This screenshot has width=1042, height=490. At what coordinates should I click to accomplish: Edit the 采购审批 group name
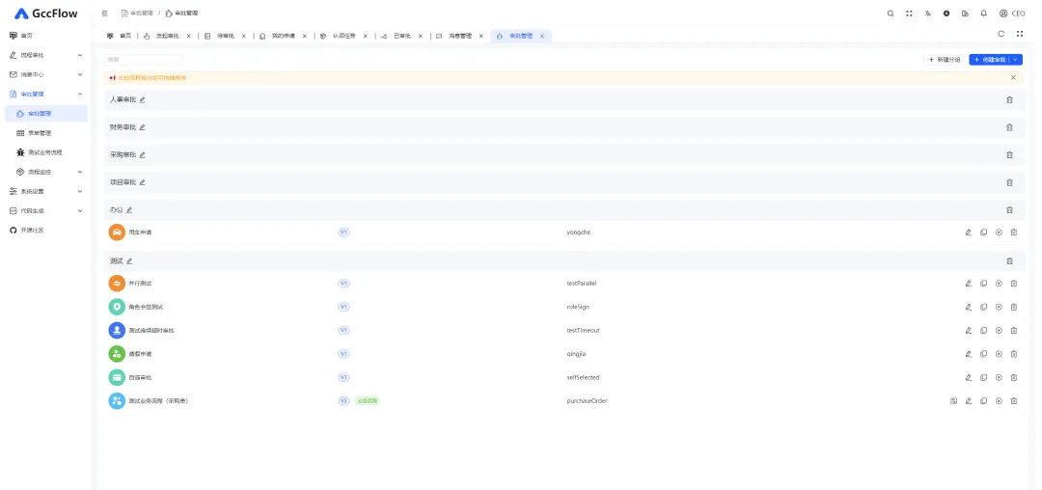142,154
